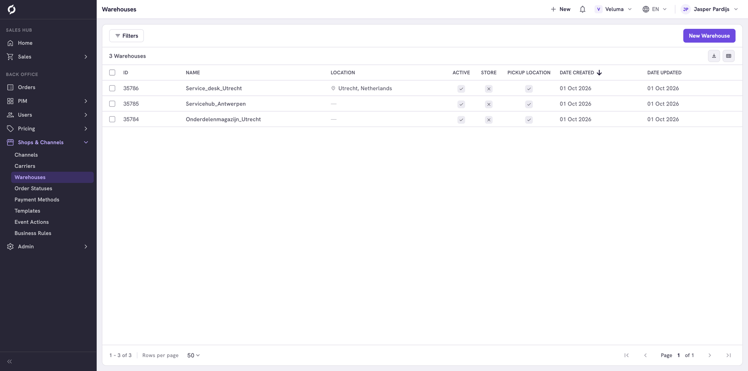The image size is (748, 371).
Task: Select the Servicehub_Antwerpen row checkbox
Action: (x=112, y=104)
